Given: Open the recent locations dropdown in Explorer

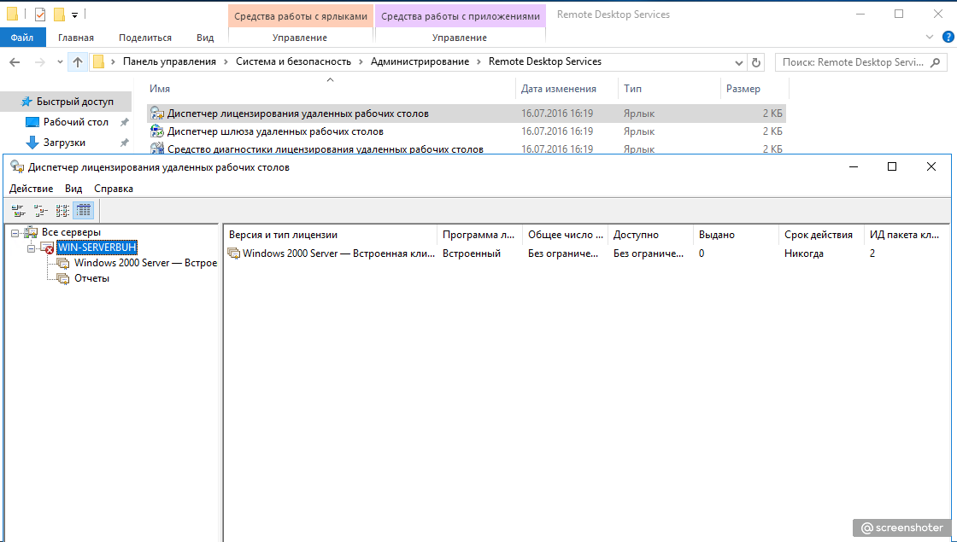Looking at the screenshot, I should (x=60, y=62).
